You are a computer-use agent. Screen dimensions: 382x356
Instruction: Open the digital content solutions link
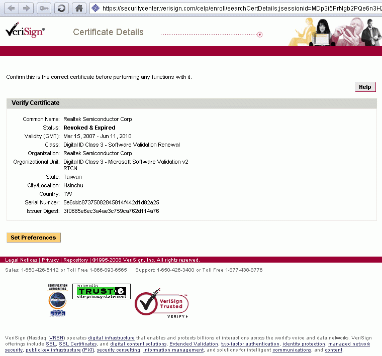coord(138,344)
